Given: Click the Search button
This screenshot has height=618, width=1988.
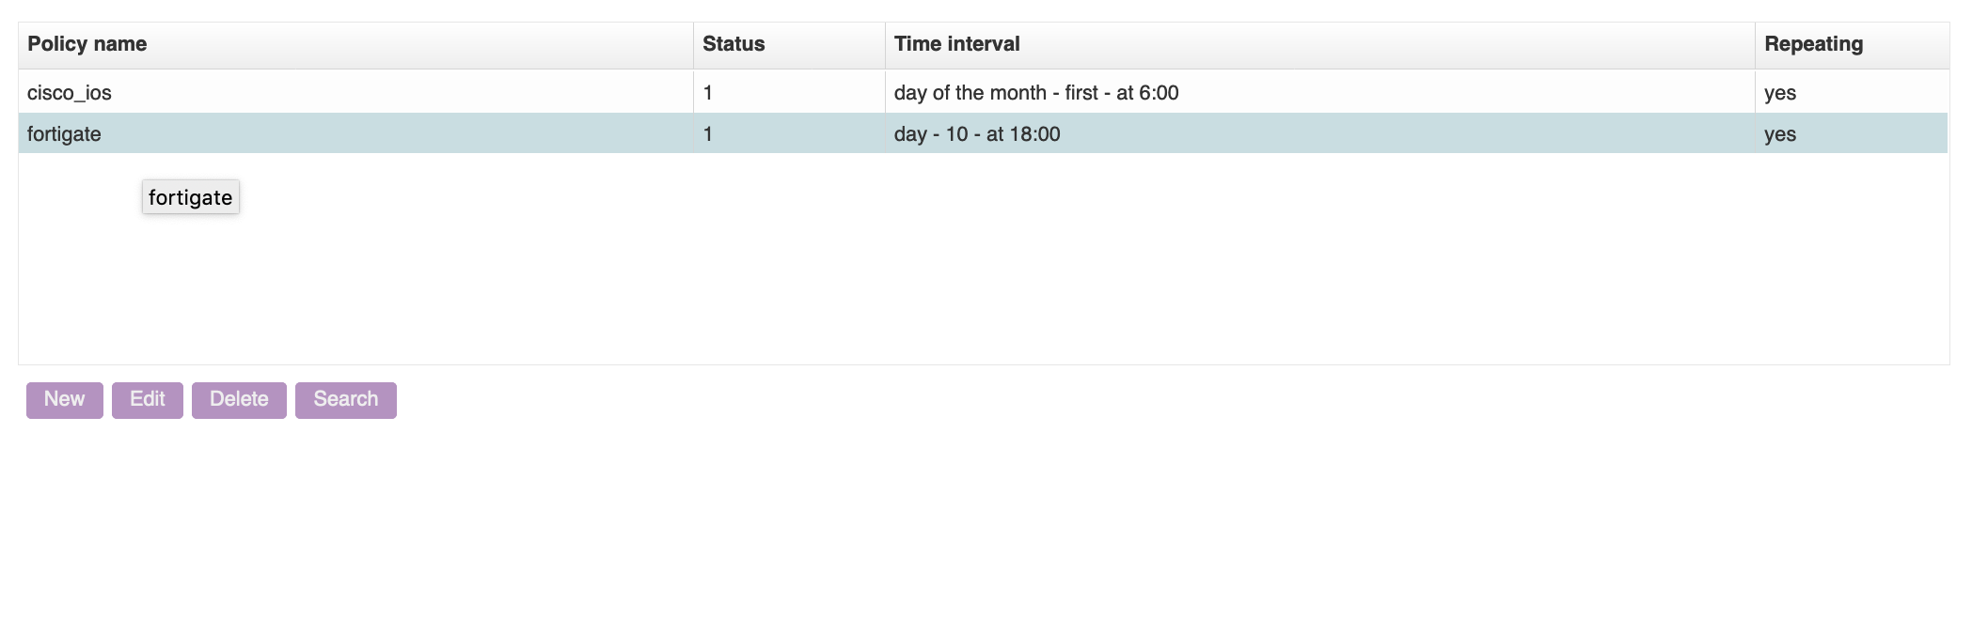Looking at the screenshot, I should (345, 399).
